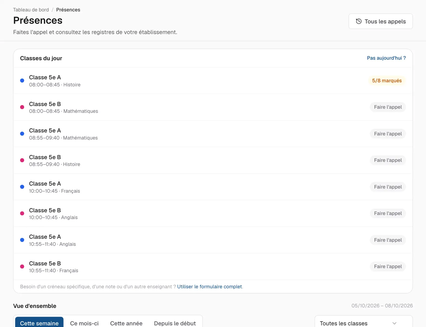
Task: Click the pink dot beside 5e B Mathématiques
Action: (22, 107)
